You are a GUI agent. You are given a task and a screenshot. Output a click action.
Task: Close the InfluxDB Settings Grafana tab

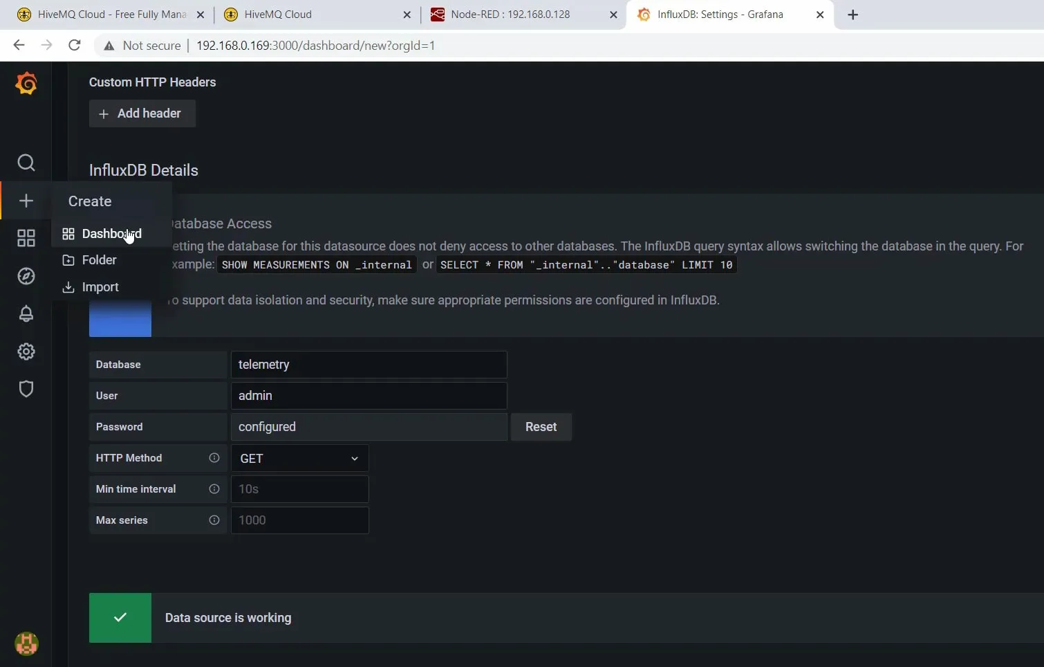pos(820,15)
